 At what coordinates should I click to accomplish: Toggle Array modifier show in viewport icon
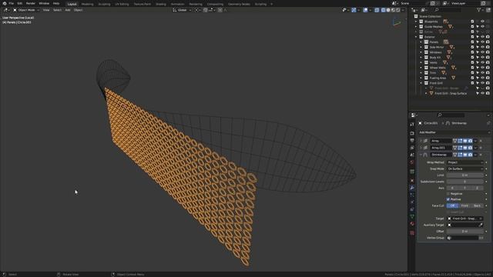click(x=465, y=141)
